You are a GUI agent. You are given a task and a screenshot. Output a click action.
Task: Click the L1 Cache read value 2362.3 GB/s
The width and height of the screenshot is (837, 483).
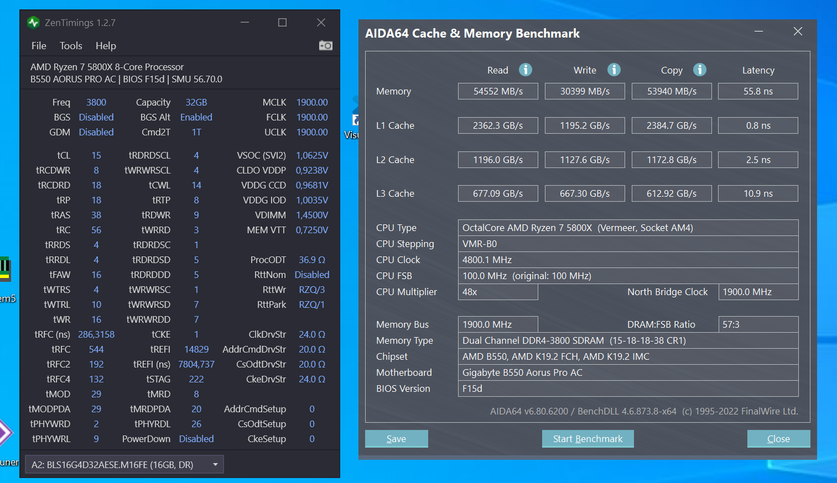498,125
